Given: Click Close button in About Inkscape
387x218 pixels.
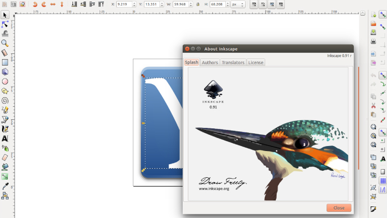Looking at the screenshot, I should (x=339, y=208).
